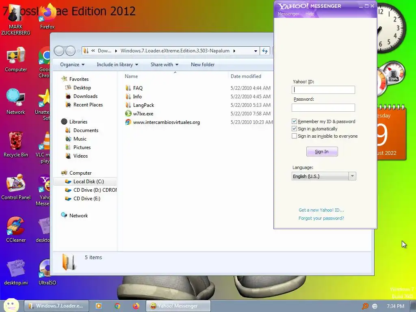This screenshot has width=416, height=312.
Task: Click New folder in Explorer toolbar
Action: (203, 65)
